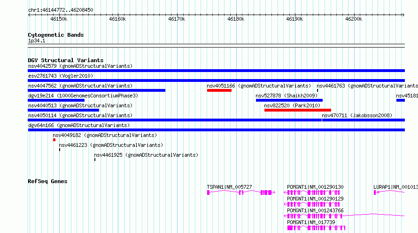This screenshot has width=418, height=233.
Task: Click the 46180k ruler tick label
Action: 236,19
